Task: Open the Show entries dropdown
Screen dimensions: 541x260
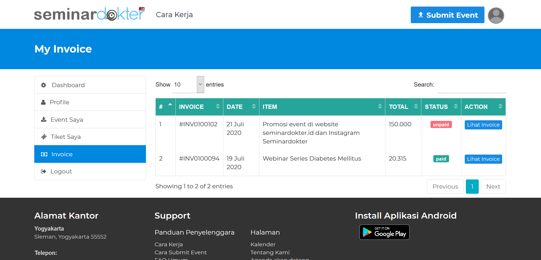Action: pyautogui.click(x=188, y=85)
